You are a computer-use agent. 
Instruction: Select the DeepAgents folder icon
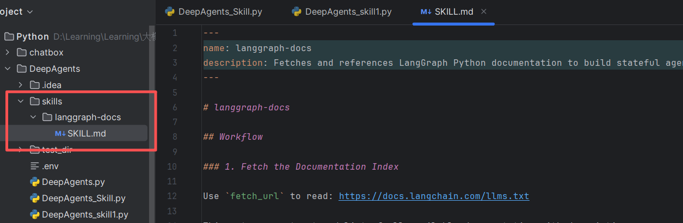pos(21,69)
